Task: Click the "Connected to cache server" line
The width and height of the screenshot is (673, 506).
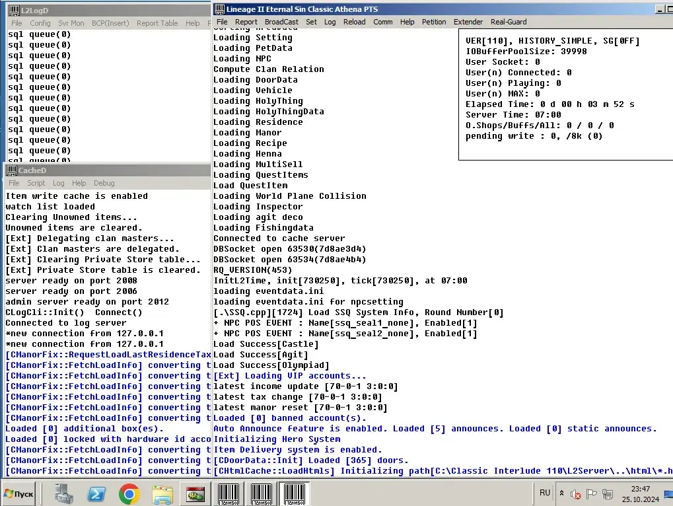Action: point(279,238)
